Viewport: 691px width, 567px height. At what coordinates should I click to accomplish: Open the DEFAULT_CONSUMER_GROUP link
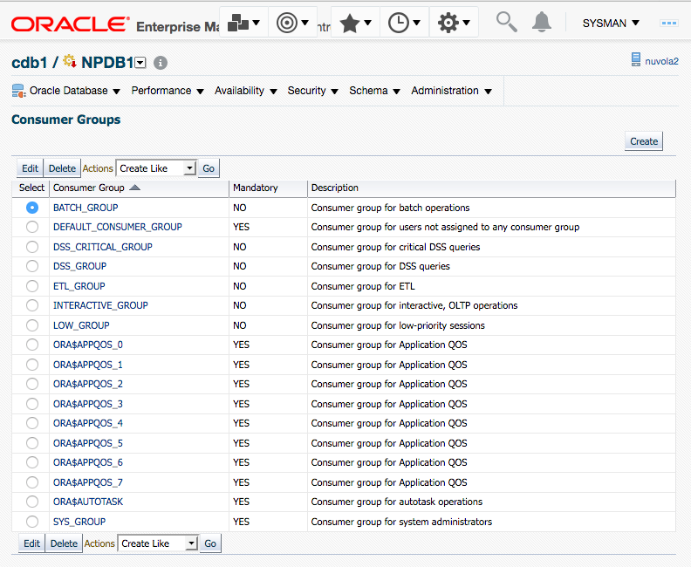pos(117,227)
